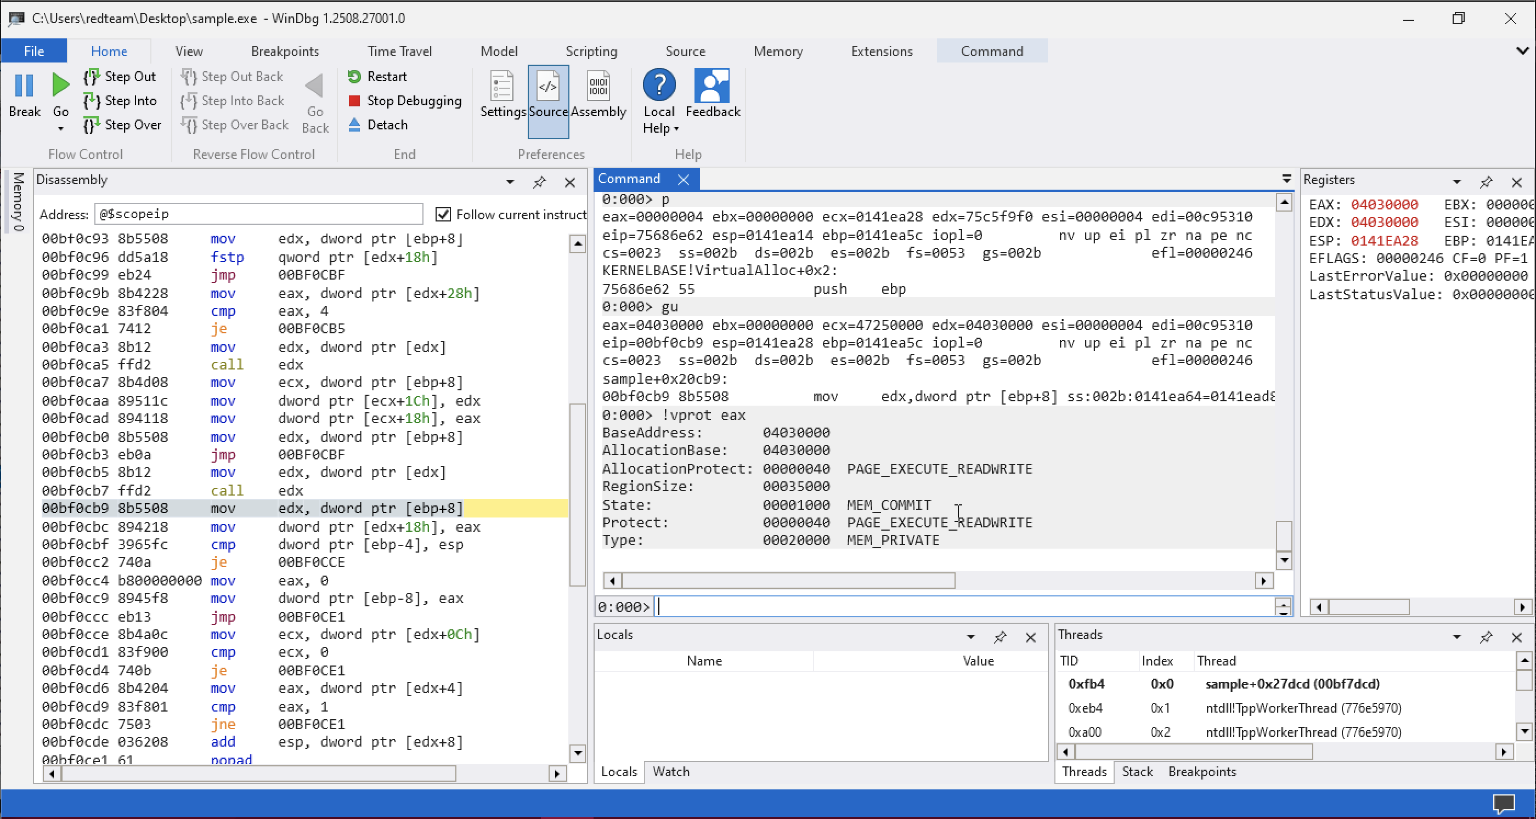Collapse the ribbon with the chevron
The height and width of the screenshot is (819, 1536).
pos(1522,52)
